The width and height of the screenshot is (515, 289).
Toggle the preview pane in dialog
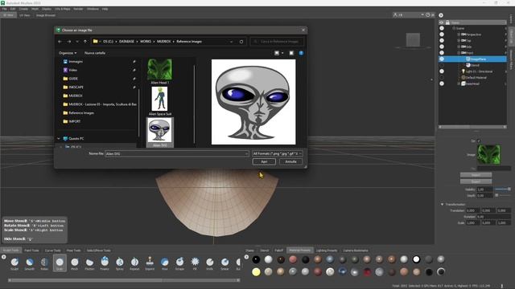291,53
